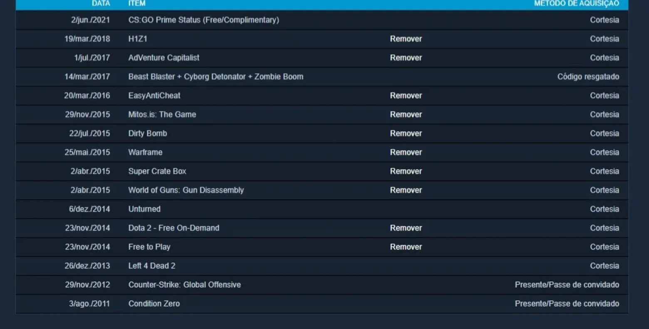Select the Condition Zero entry
The image size is (649, 329).
click(154, 304)
